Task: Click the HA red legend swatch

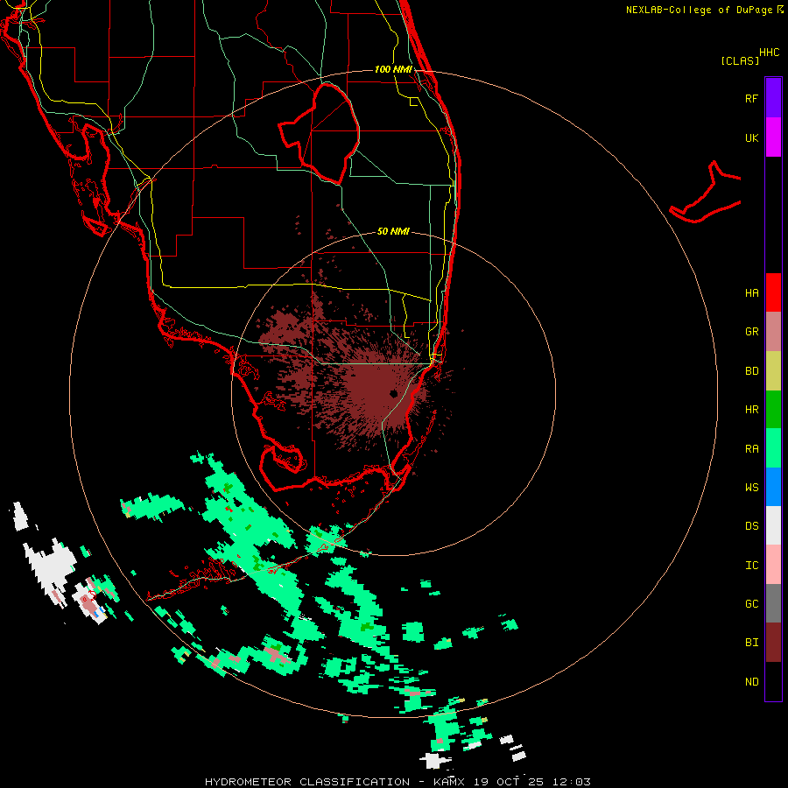Action: [773, 292]
